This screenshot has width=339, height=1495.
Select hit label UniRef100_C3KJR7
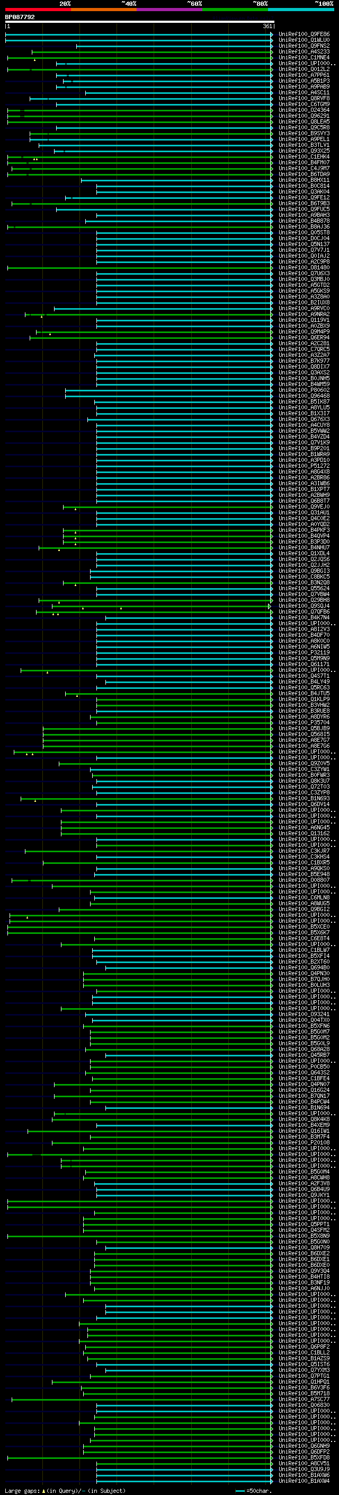(304, 851)
